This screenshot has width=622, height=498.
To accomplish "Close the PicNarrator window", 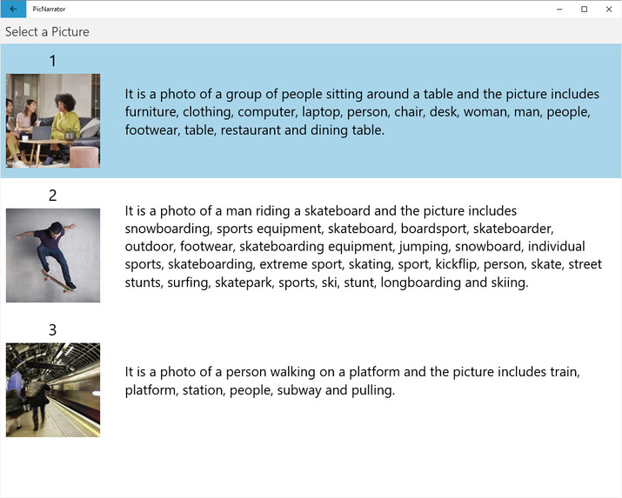I will pos(609,9).
